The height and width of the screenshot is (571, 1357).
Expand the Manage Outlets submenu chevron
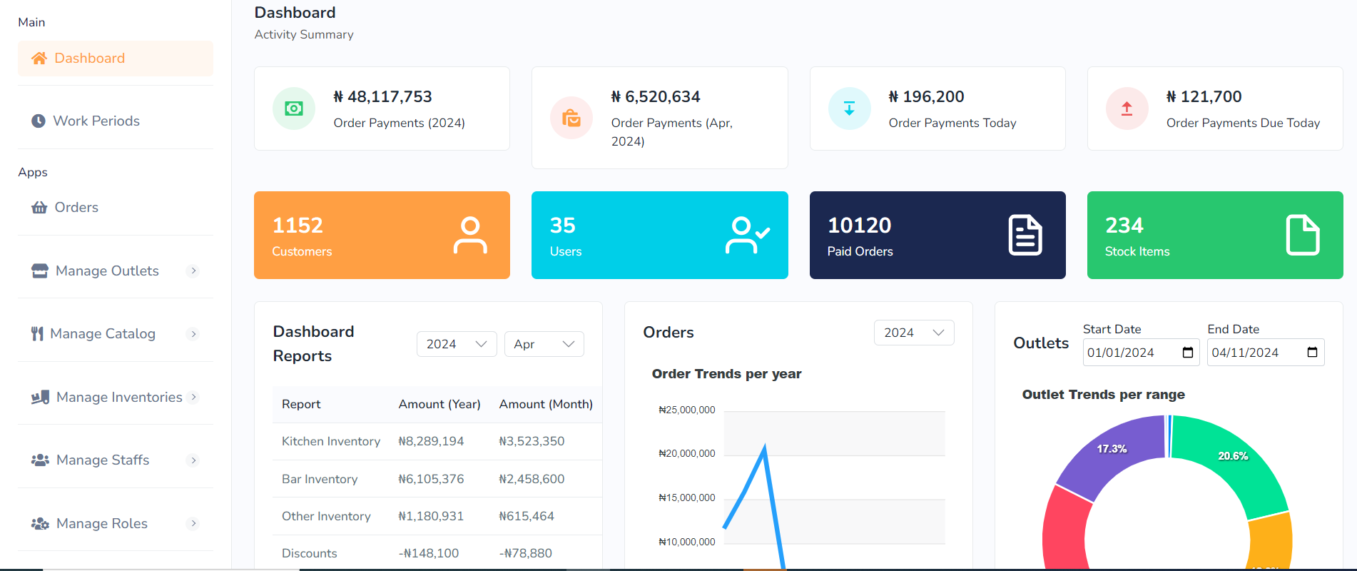[x=193, y=271]
